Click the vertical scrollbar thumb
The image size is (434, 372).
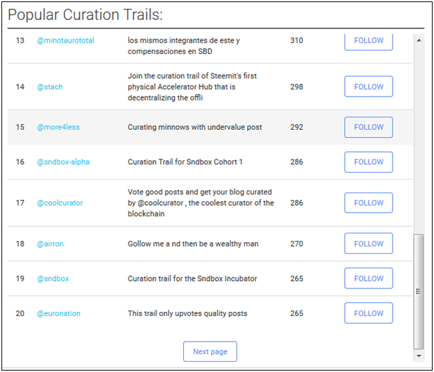(418, 290)
